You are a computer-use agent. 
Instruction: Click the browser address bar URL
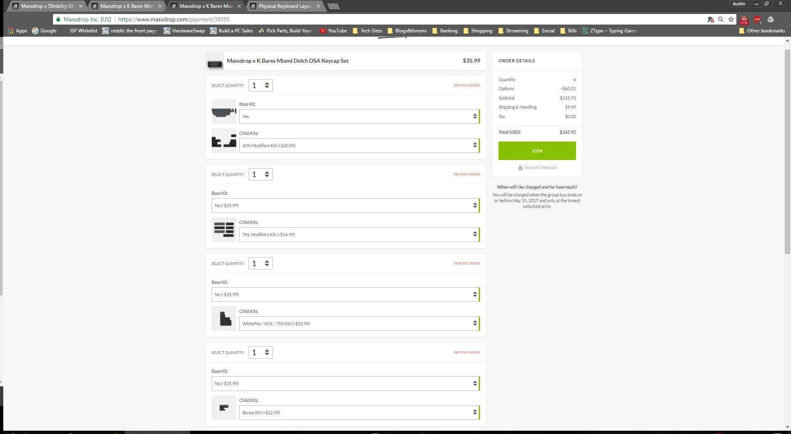tap(174, 19)
